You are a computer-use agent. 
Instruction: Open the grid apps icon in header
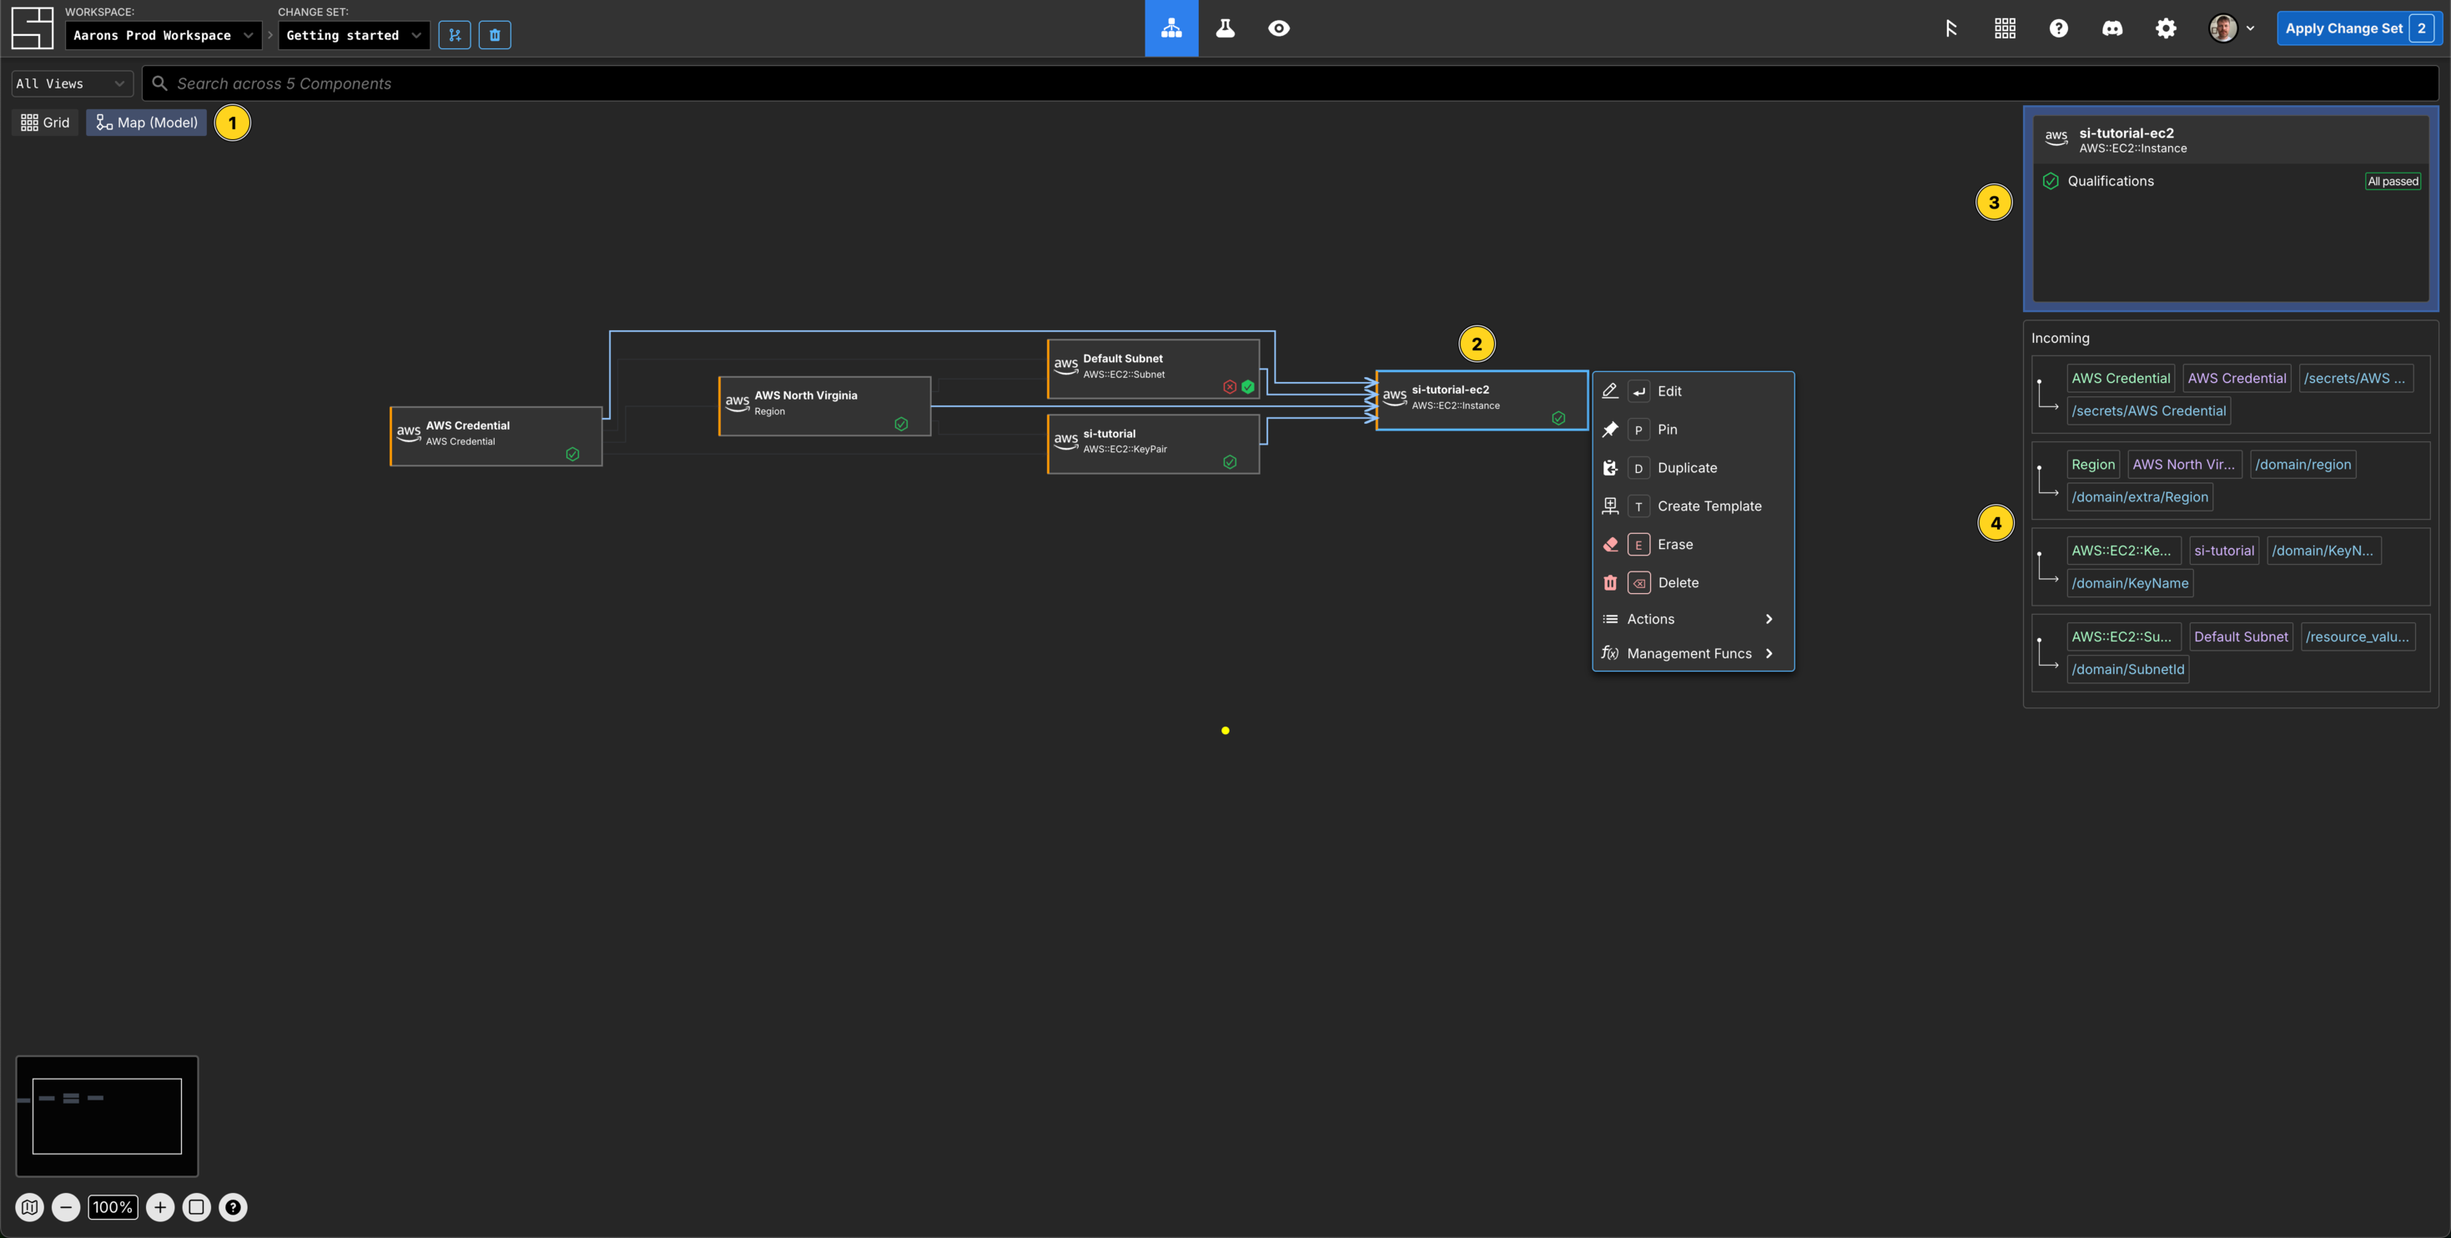point(2005,28)
